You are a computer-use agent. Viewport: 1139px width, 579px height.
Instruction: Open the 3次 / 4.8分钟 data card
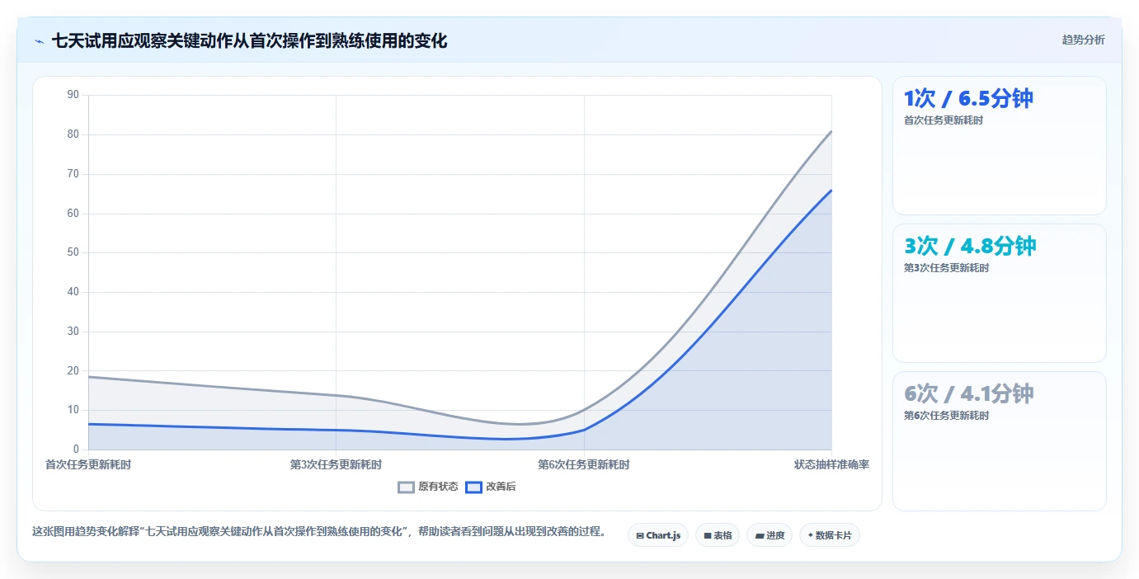[x=999, y=293]
